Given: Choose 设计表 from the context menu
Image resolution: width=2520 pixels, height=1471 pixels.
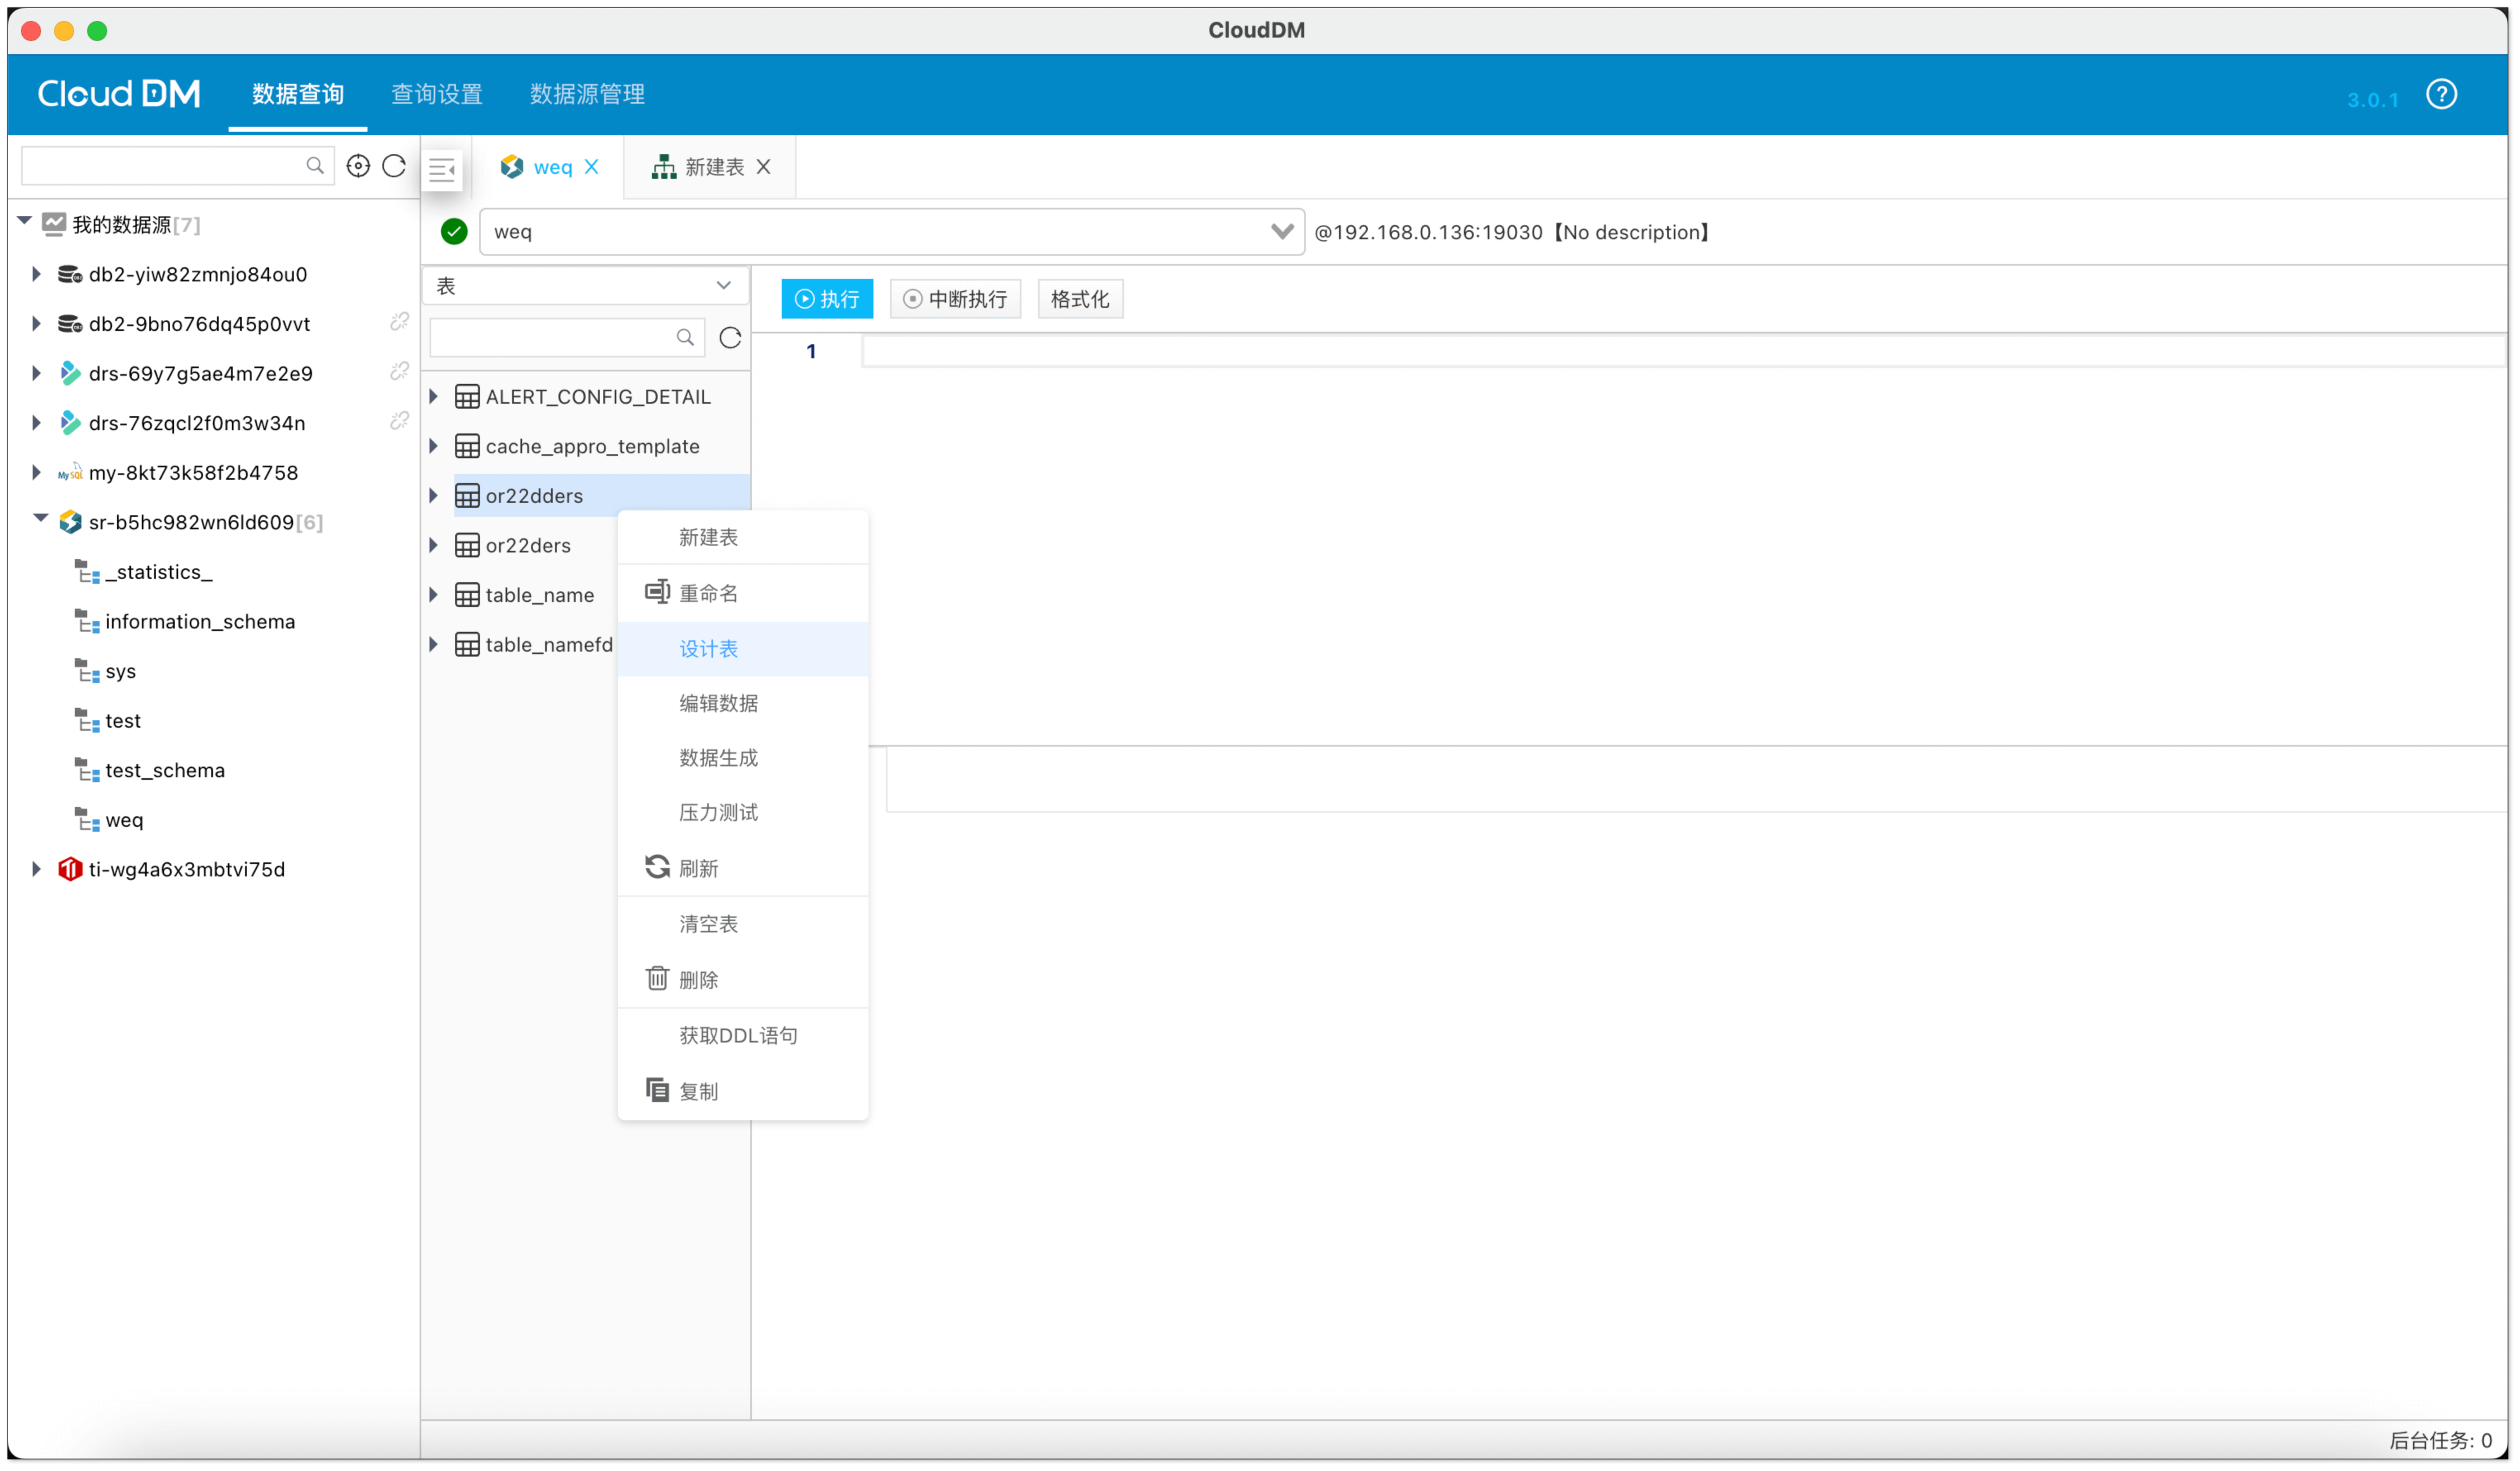Looking at the screenshot, I should coord(708,649).
